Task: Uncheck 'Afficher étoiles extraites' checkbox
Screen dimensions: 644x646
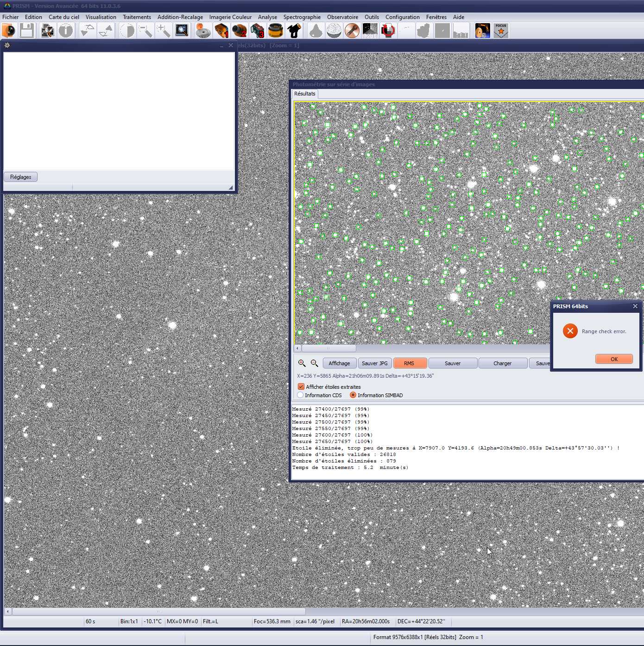Action: (301, 386)
